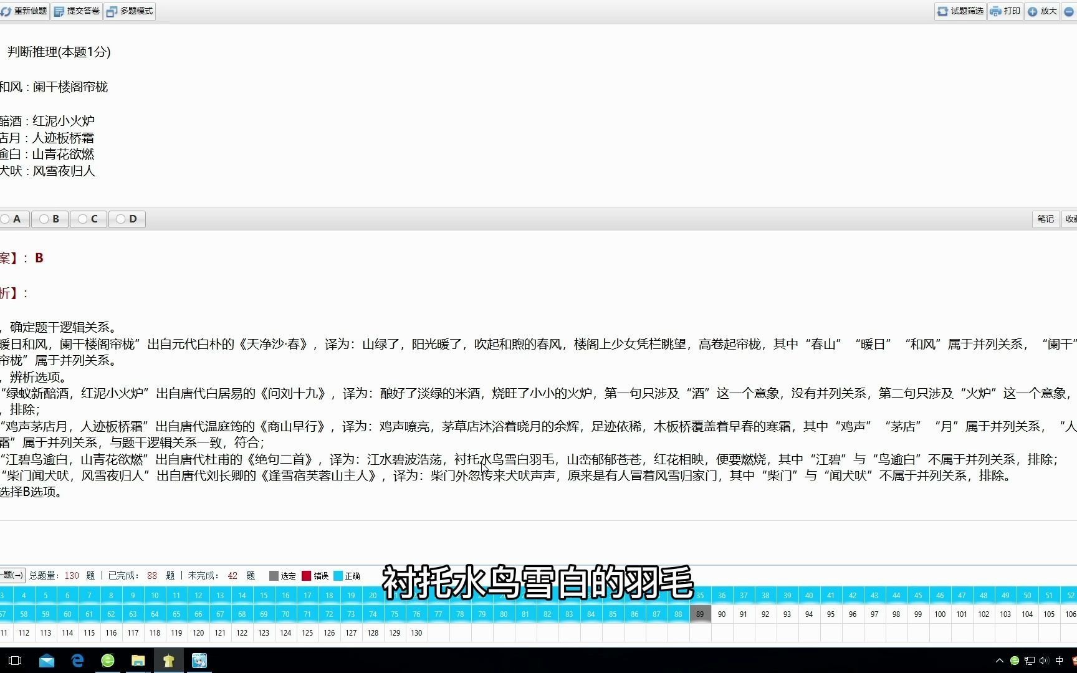The image size is (1077, 673).
Task: Click the yellow exam app taskbar icon
Action: click(169, 661)
